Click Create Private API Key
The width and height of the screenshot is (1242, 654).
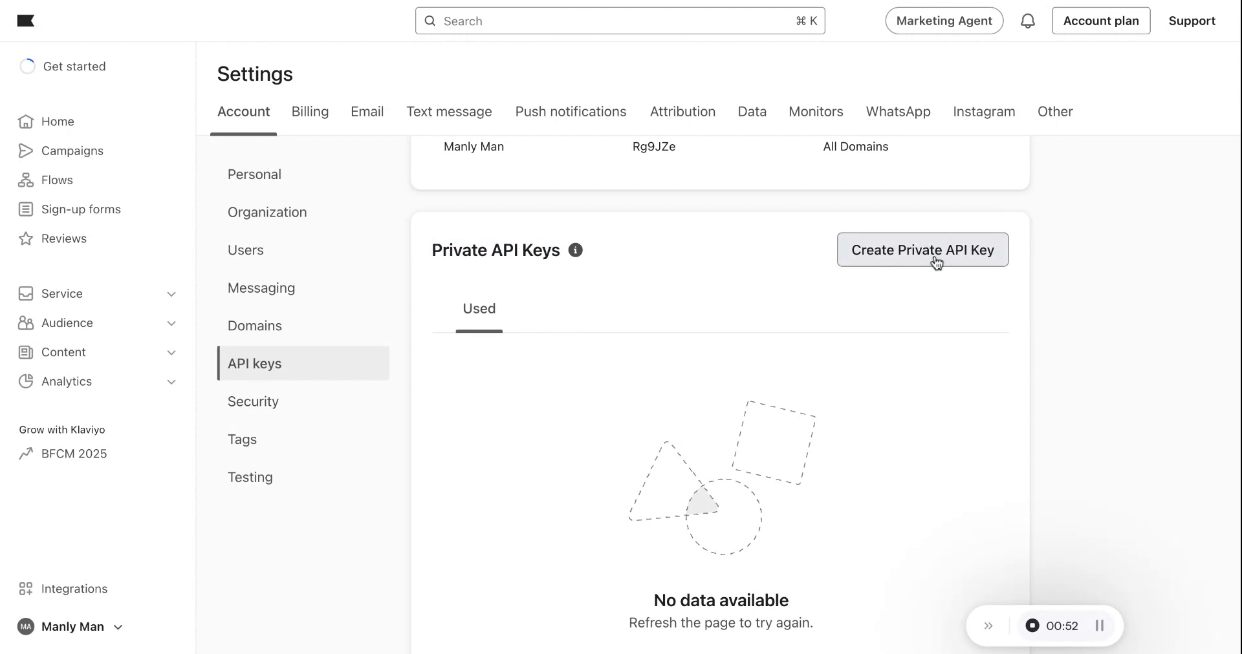tap(922, 249)
